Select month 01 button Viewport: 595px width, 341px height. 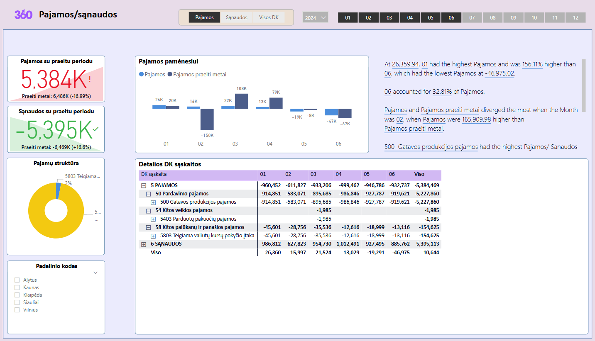tap(348, 17)
